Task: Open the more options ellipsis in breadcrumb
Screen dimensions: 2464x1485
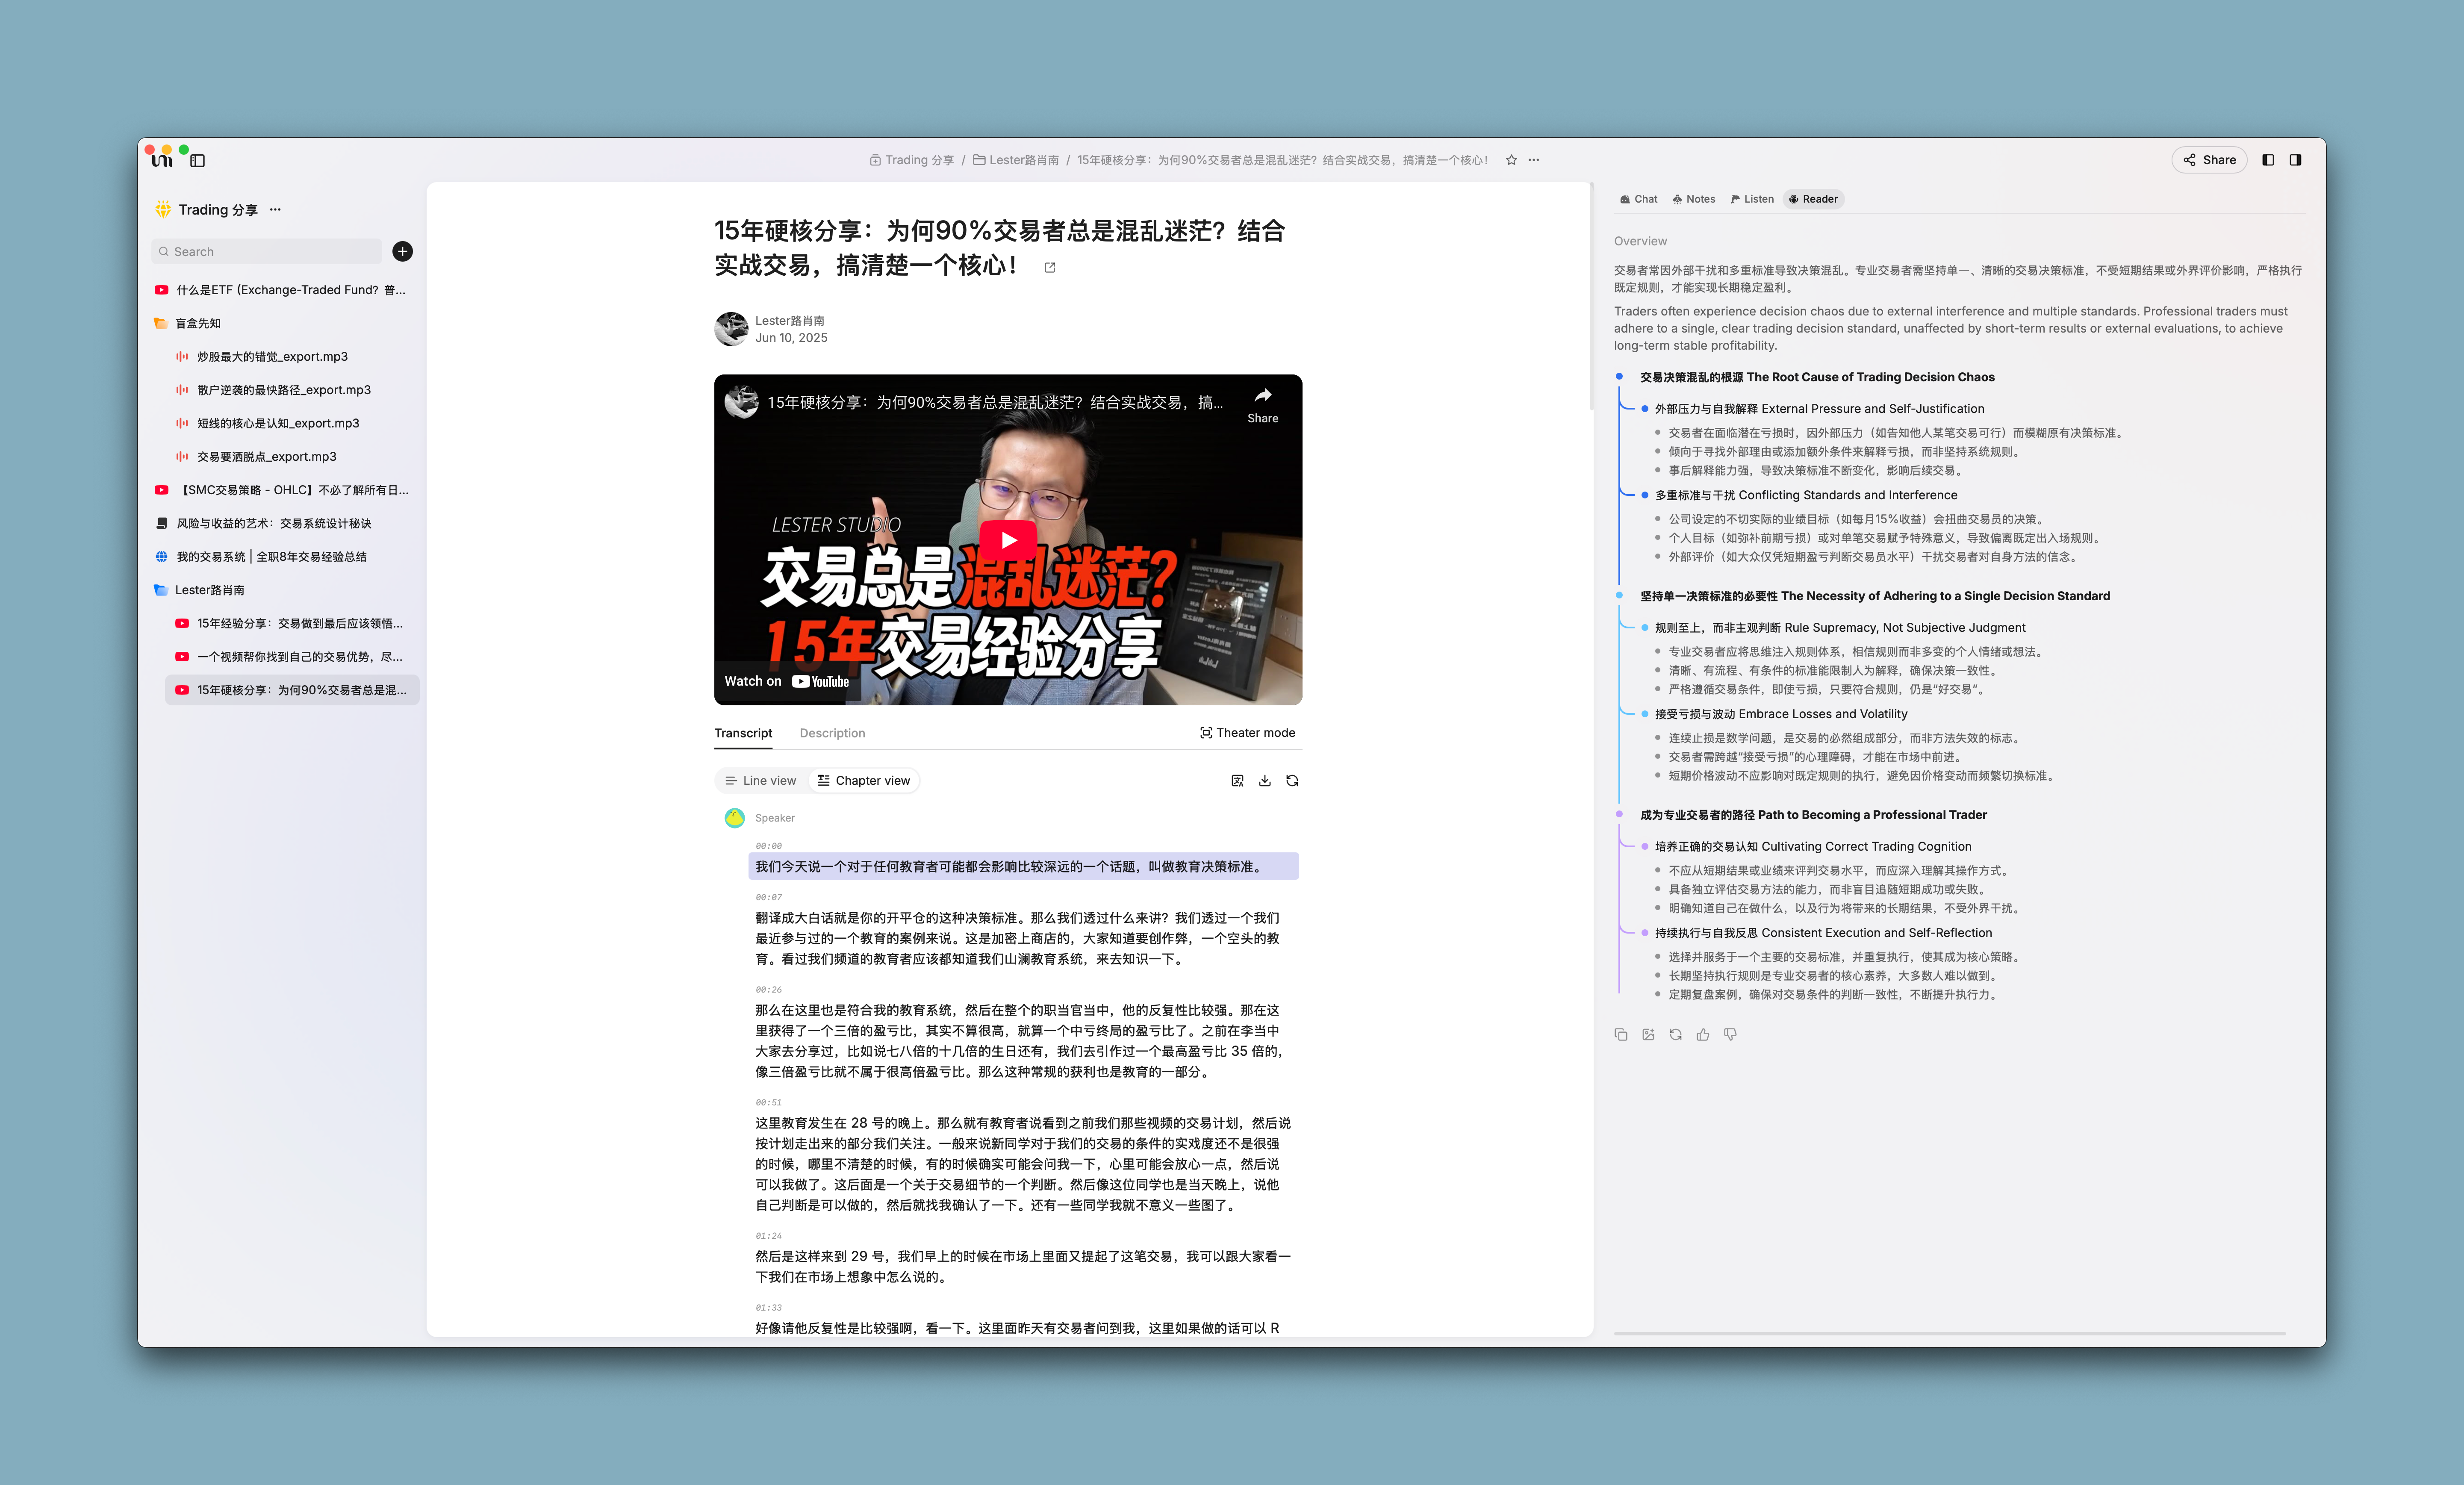Action: [1534, 160]
